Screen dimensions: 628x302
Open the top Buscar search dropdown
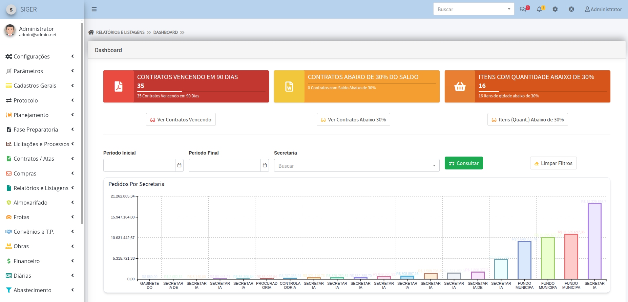474,9
